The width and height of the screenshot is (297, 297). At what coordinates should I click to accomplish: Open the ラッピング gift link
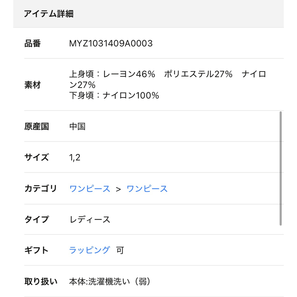coord(89,250)
